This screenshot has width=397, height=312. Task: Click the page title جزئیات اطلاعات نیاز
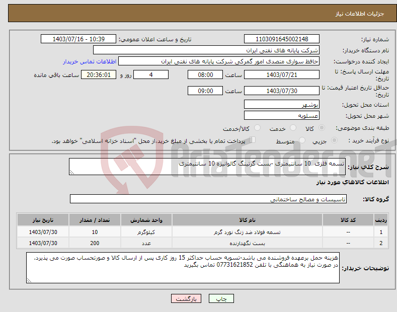tap(360, 14)
